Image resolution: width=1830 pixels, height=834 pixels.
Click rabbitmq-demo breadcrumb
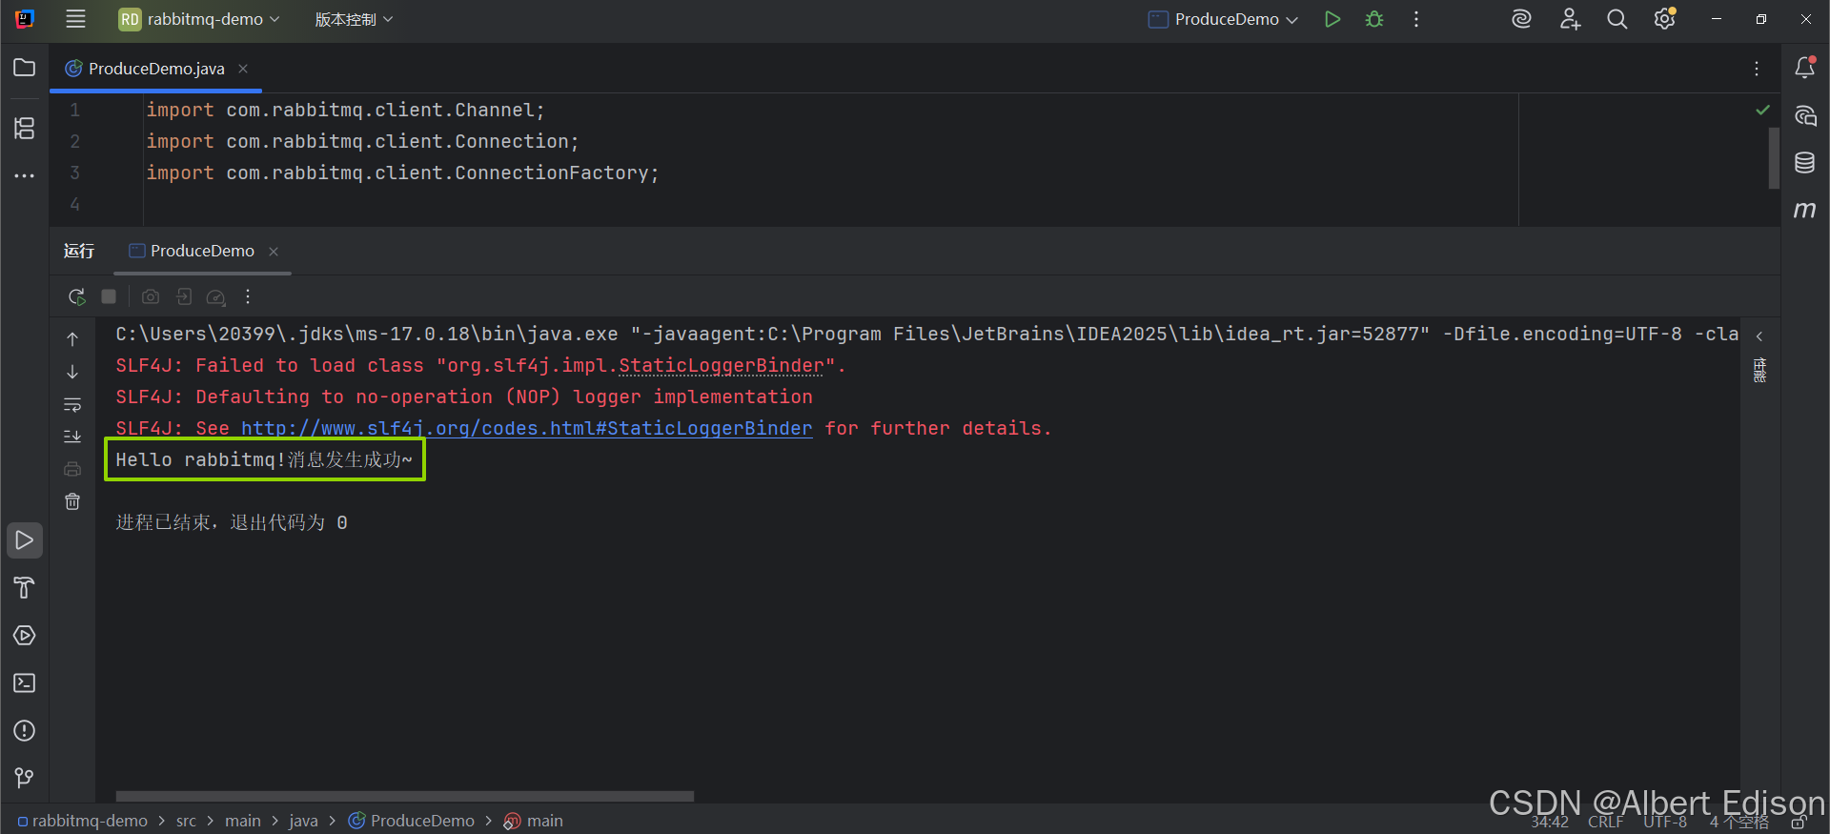point(83,821)
